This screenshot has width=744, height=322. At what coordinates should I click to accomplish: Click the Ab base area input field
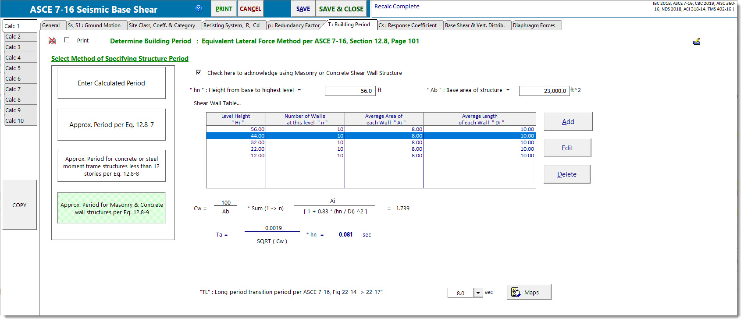tap(544, 91)
